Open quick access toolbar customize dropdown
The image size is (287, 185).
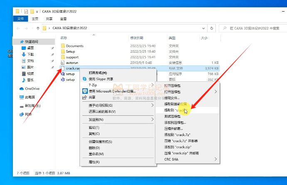(x=37, y=12)
